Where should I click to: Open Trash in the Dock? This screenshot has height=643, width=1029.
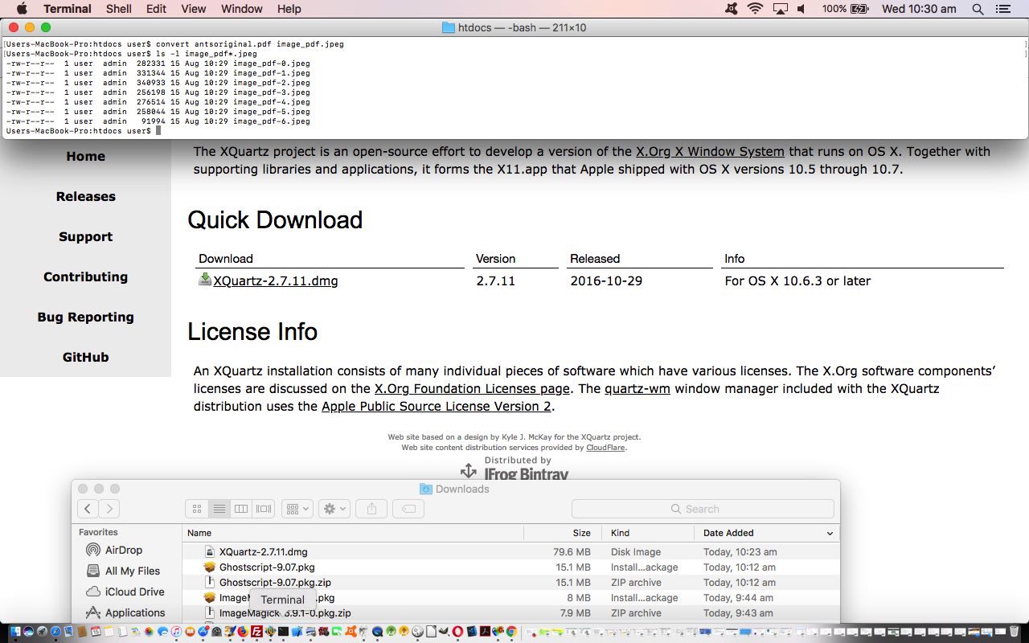coord(1015,632)
